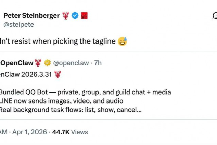This screenshot has height=145, width=217.
Task: Click the 7h timestamp on the quoted post
Action: click(98, 63)
